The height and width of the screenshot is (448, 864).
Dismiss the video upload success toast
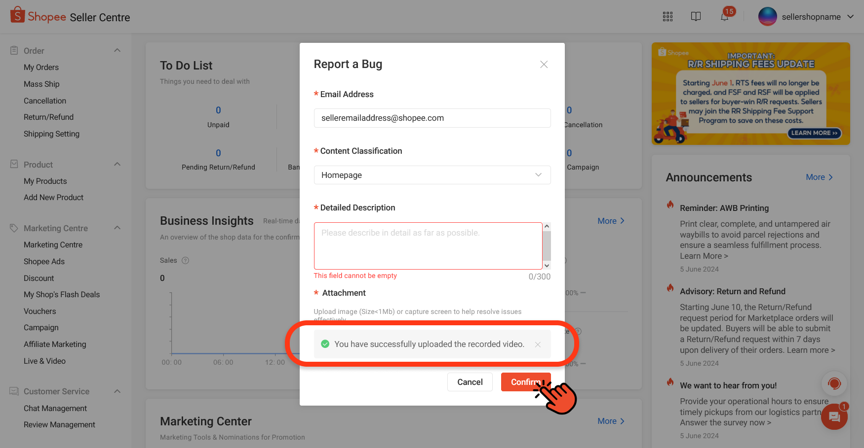538,344
